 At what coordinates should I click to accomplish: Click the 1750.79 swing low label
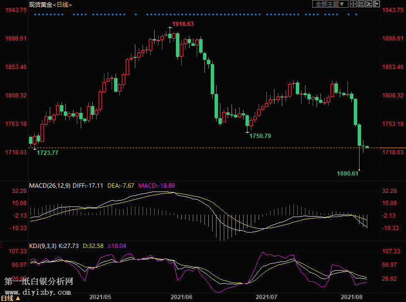pyautogui.click(x=260, y=136)
